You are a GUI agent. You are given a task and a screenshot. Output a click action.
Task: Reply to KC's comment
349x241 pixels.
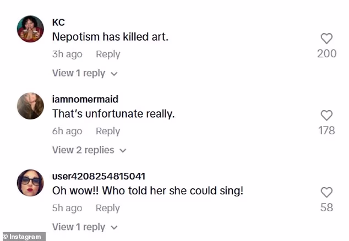click(x=108, y=54)
